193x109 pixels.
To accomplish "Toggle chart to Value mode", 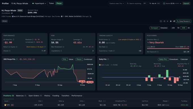I will (x=71, y=59).
